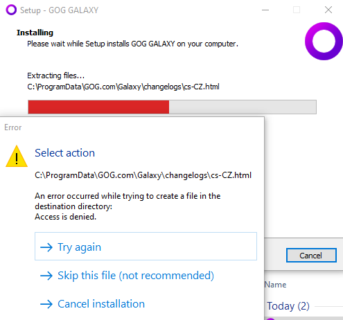Collapse the Today (2) file group

(288, 306)
